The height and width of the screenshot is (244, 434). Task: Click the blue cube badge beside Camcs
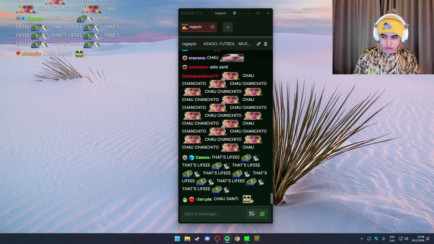pyautogui.click(x=192, y=158)
